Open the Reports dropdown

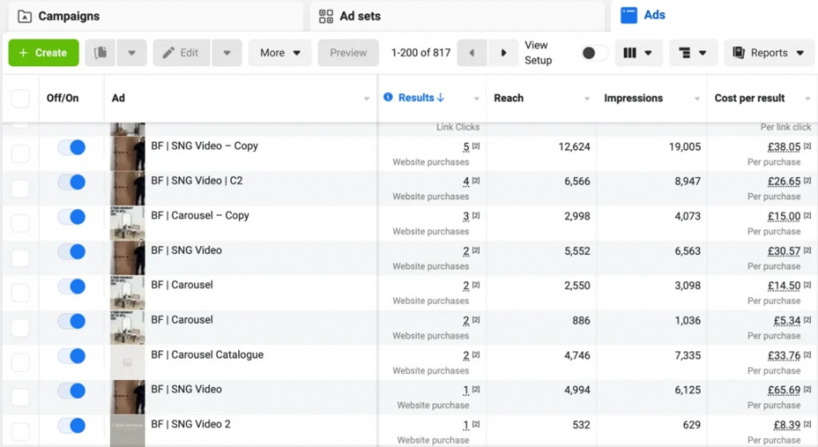click(769, 53)
